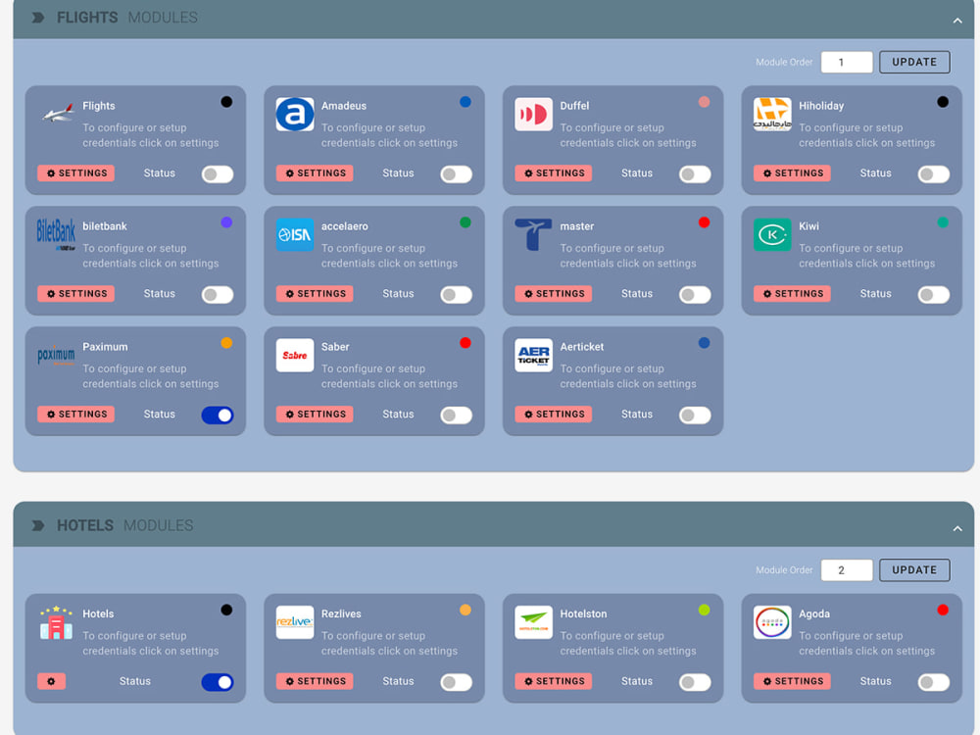The width and height of the screenshot is (980, 735).
Task: Click the Aerticket logo icon
Action: point(534,355)
